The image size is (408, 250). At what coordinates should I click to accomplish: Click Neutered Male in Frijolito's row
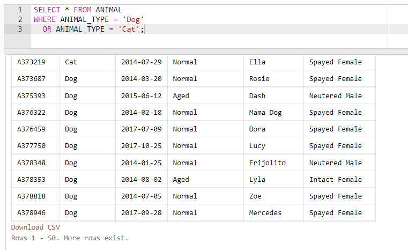(x=336, y=163)
